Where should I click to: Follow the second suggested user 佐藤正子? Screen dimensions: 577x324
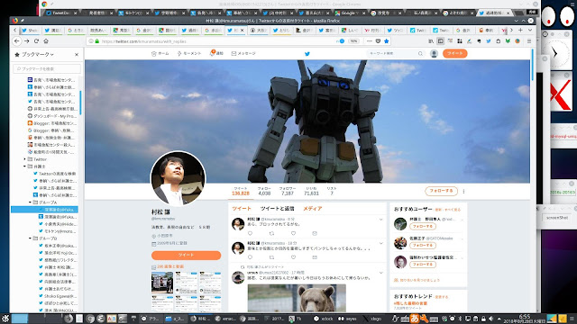click(423, 246)
